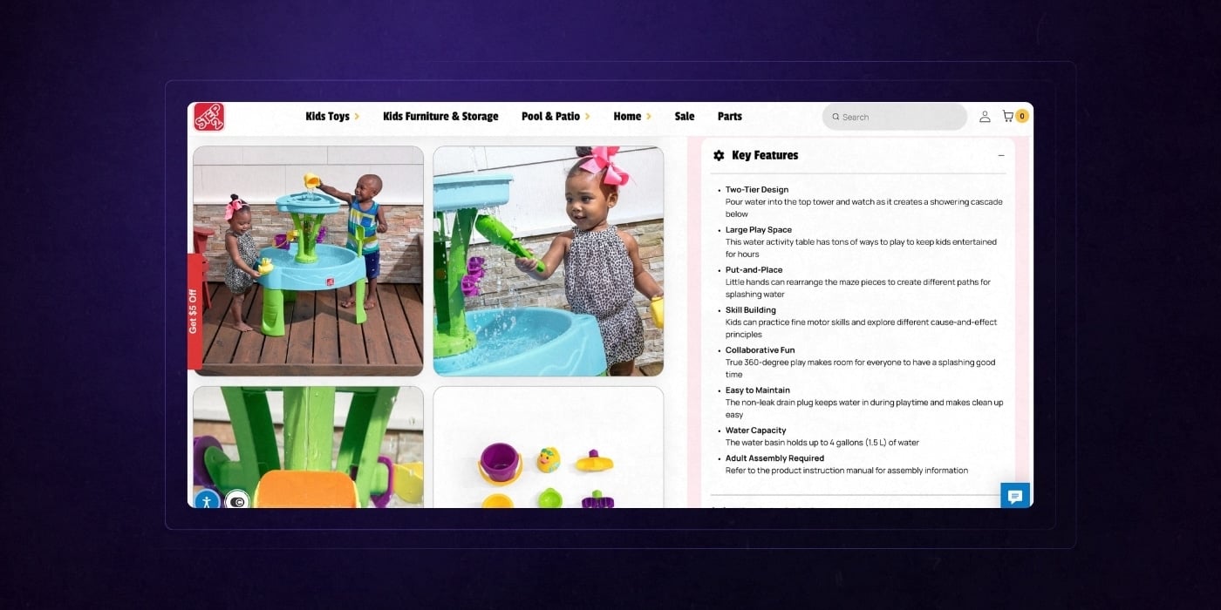Open the Home menu item
This screenshot has height=610, width=1221.
(x=627, y=116)
